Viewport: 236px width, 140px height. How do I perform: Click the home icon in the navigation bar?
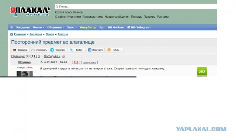point(11,27)
